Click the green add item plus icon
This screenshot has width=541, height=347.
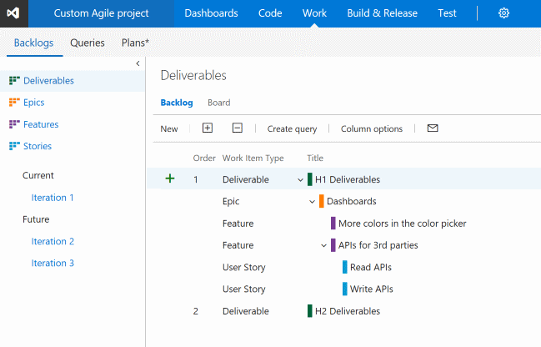coord(170,179)
